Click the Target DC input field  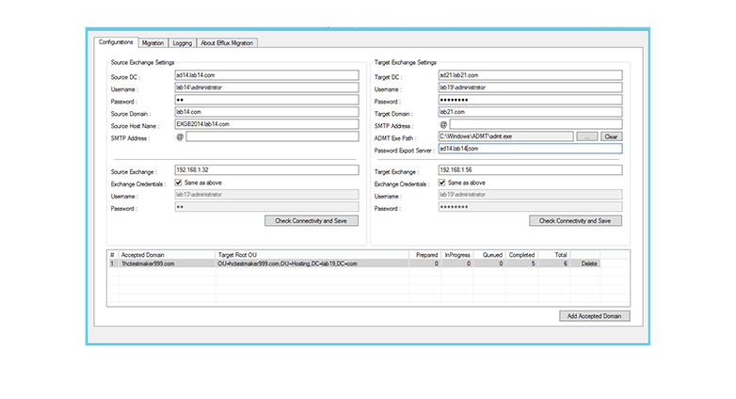pyautogui.click(x=531, y=75)
